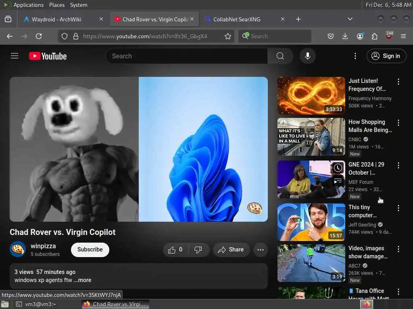Click the clock Fri Dec 6, 5:48 AM
The image size is (413, 309).
(x=388, y=5)
